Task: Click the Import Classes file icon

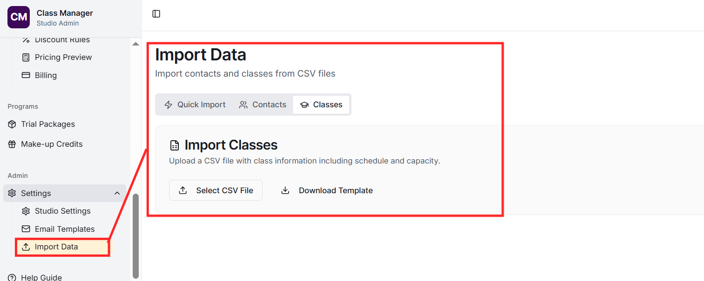Action: coord(175,145)
